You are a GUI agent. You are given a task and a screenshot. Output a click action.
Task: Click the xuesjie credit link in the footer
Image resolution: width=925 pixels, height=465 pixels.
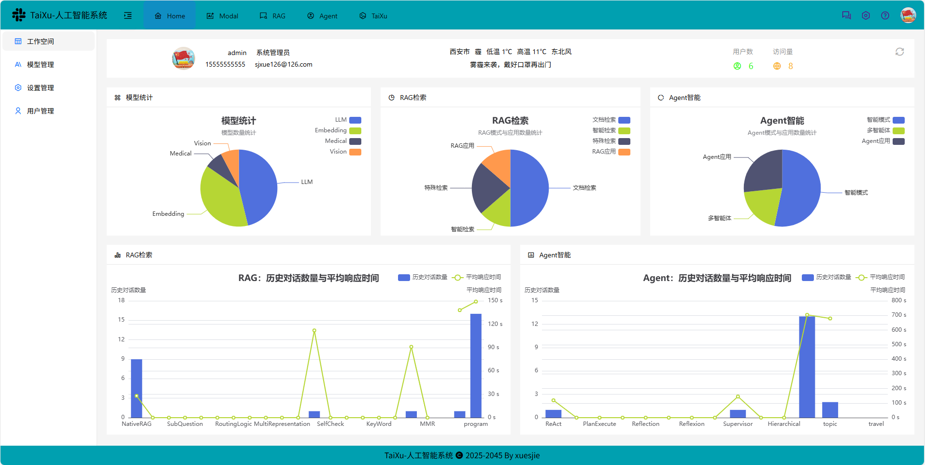pyautogui.click(x=527, y=455)
